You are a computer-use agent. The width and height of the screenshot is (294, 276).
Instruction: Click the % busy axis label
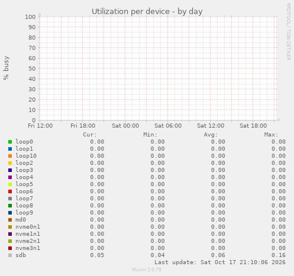[x=6, y=68]
